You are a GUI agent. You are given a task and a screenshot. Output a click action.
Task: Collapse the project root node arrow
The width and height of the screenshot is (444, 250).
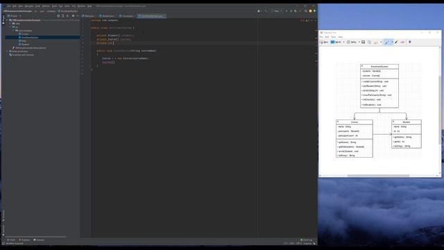pyautogui.click(x=7, y=20)
